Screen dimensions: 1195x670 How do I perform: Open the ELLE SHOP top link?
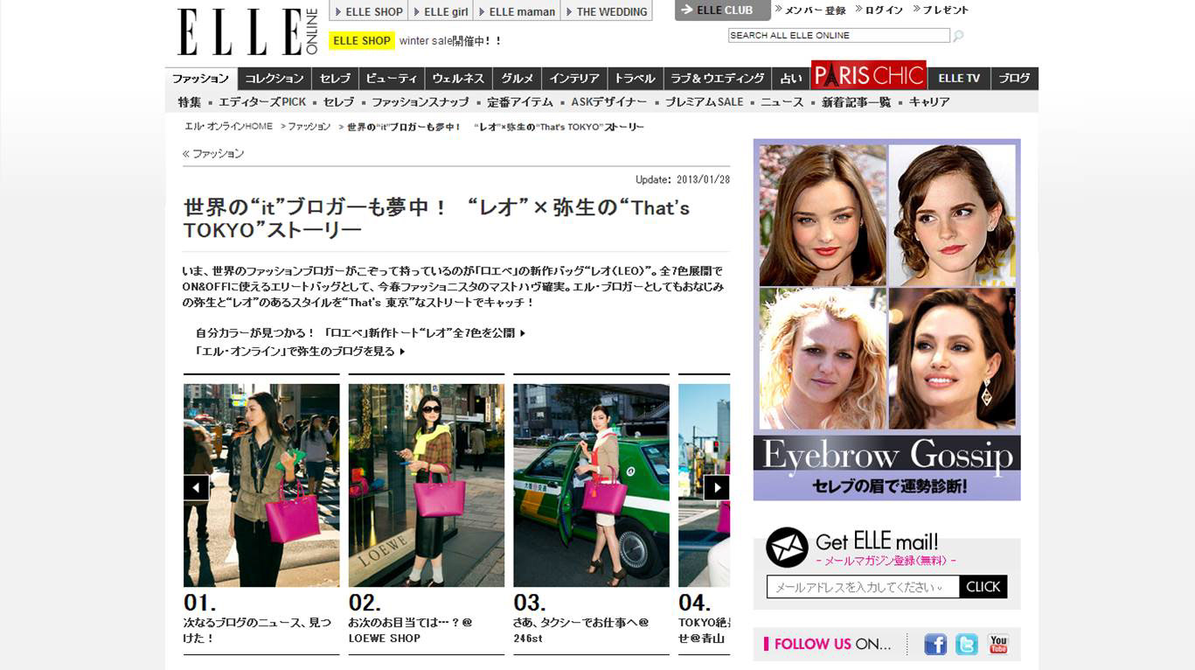point(368,11)
